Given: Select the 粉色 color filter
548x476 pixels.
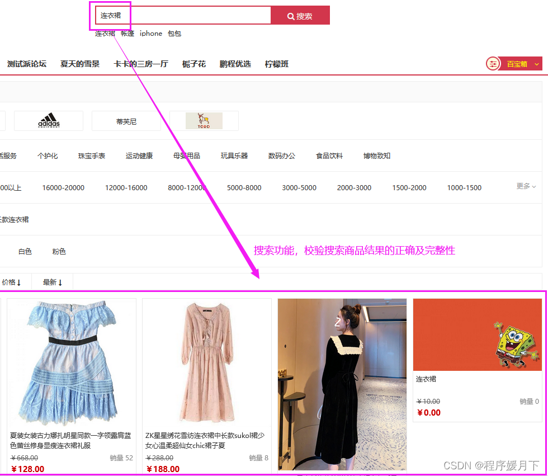Looking at the screenshot, I should [x=59, y=251].
